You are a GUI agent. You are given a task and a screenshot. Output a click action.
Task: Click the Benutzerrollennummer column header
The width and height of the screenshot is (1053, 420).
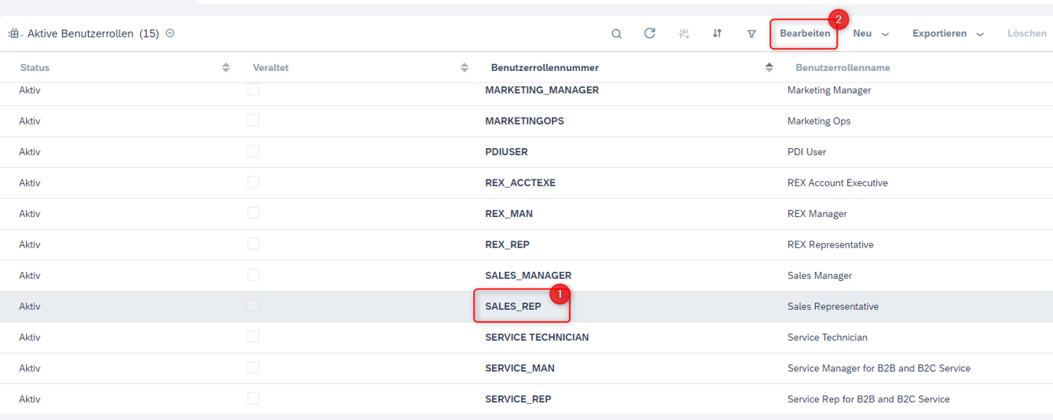tap(545, 68)
